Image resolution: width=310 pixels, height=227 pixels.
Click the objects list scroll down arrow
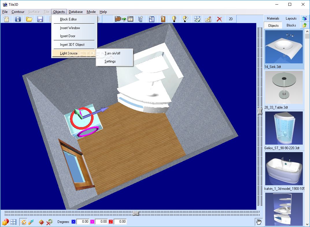coord(307,224)
